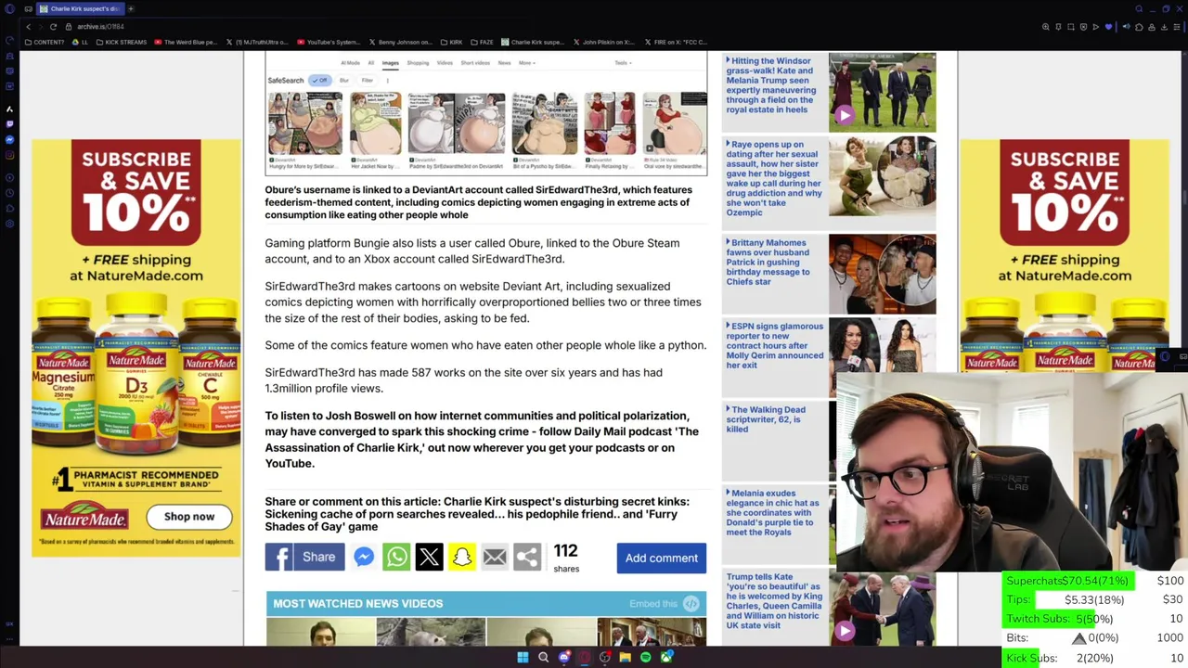Open the profile account icon

click(x=1152, y=27)
